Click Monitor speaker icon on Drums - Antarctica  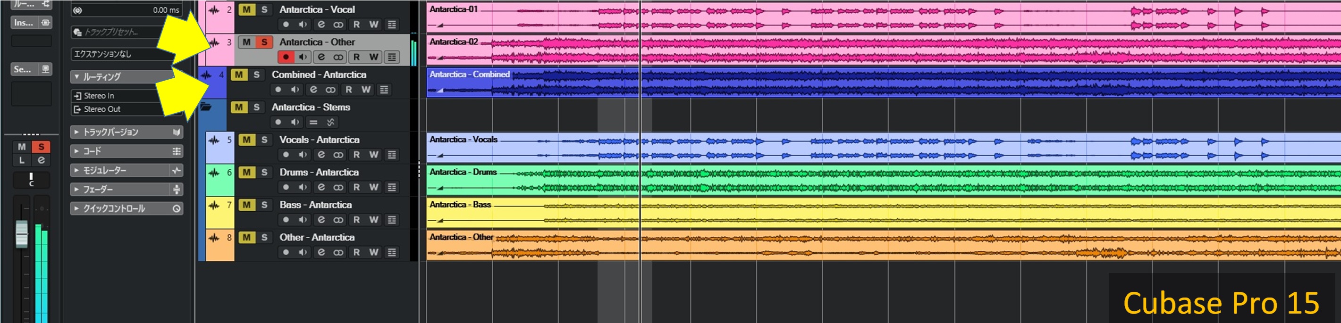303,187
